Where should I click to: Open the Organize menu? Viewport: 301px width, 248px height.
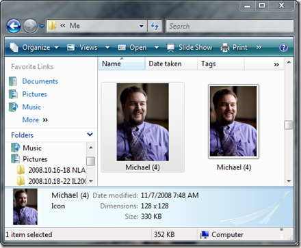click(34, 47)
